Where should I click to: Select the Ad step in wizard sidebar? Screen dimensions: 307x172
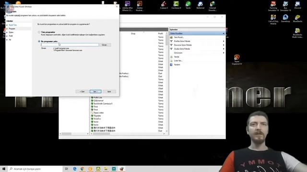(x=10, y=40)
